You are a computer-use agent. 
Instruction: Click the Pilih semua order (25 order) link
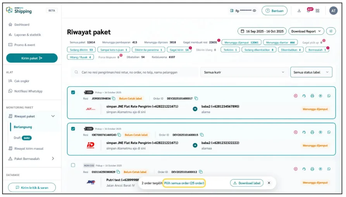click(x=184, y=183)
